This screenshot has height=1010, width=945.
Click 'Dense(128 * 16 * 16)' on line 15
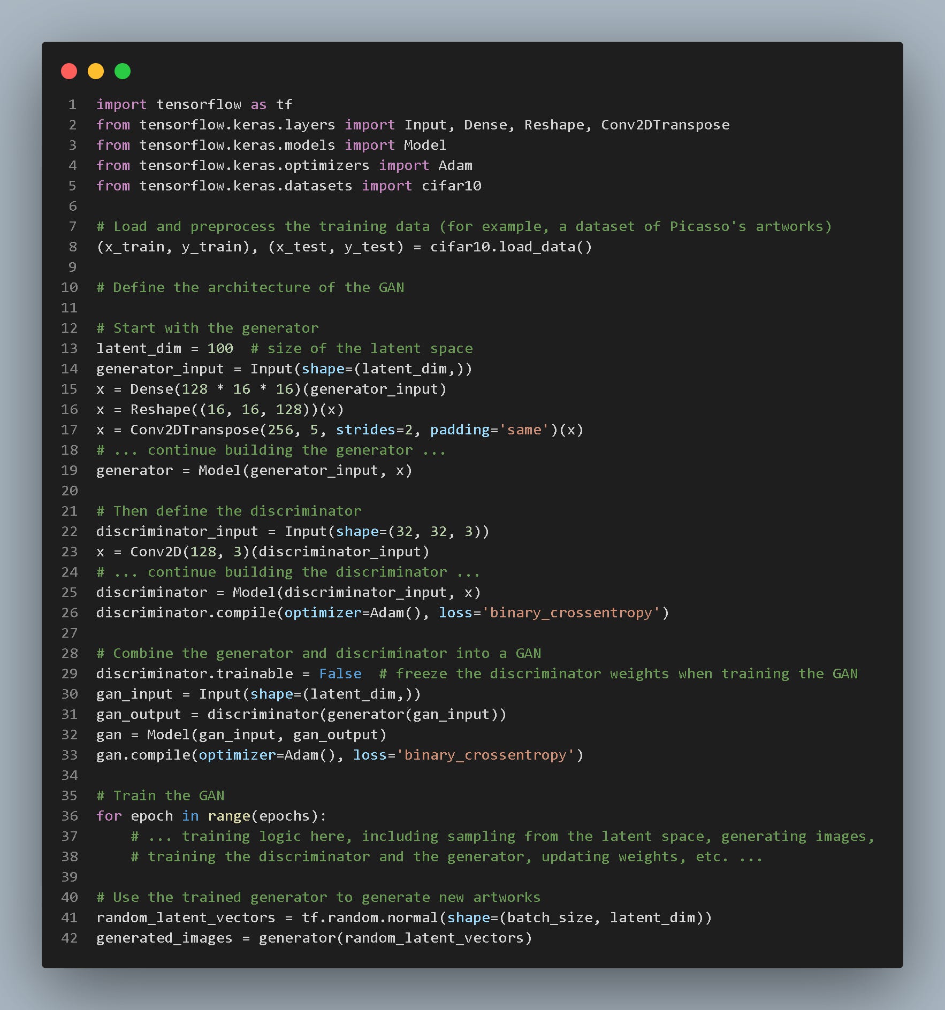point(216,389)
